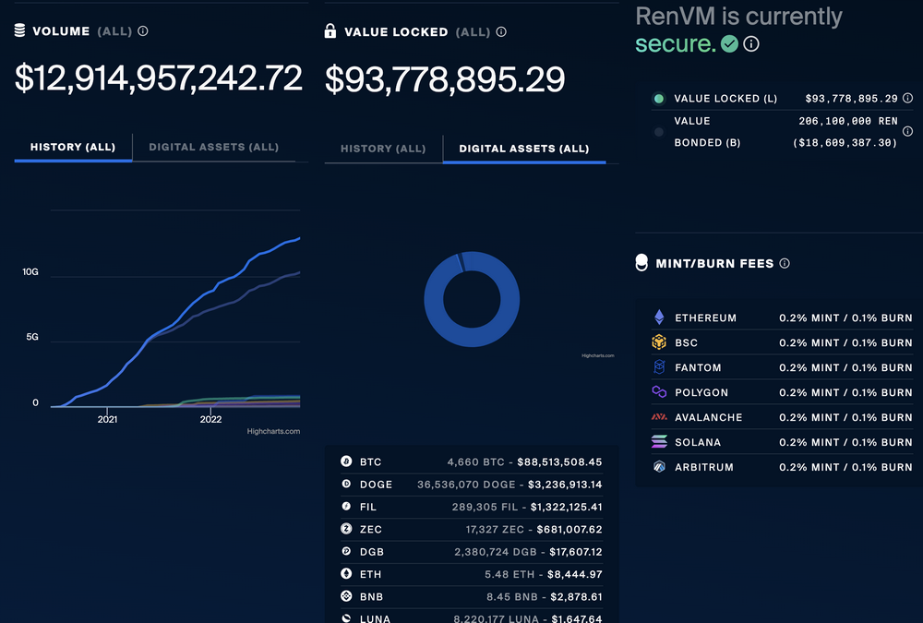Image resolution: width=923 pixels, height=623 pixels.
Task: Click the Value Locked padlock icon
Action: click(x=330, y=30)
